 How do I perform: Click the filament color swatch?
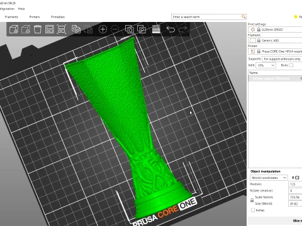(x=253, y=40)
